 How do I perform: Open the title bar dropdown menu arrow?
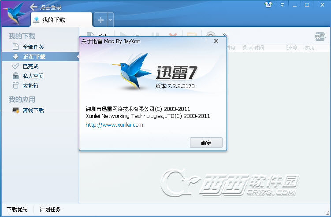[x=282, y=5]
